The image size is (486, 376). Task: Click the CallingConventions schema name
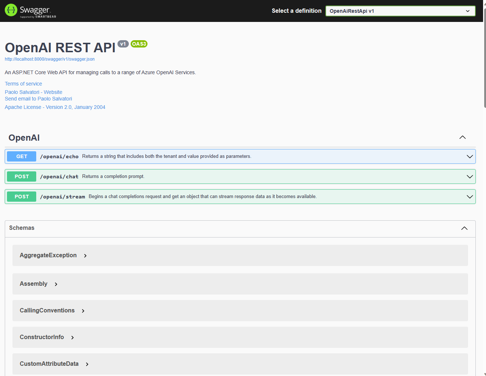[47, 310]
